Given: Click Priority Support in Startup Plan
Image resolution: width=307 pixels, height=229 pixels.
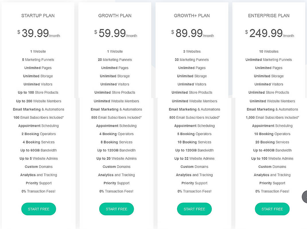Looking at the screenshot, I should [38, 183].
